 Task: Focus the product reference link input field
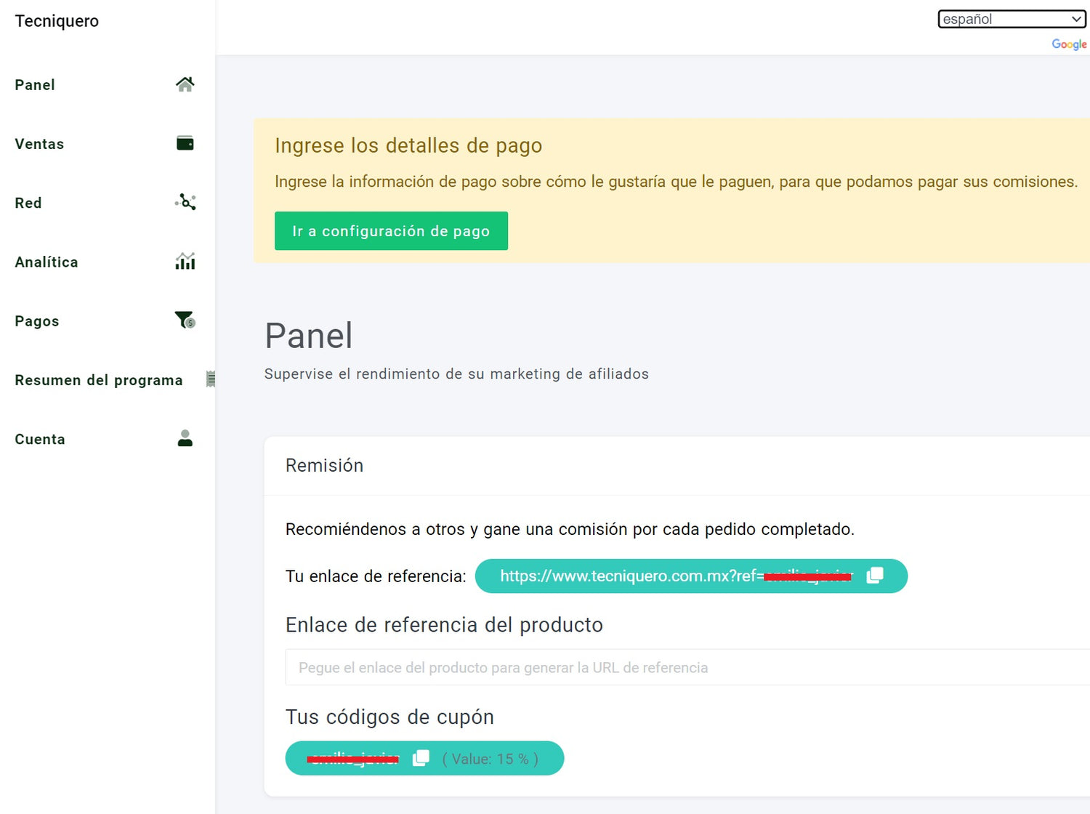[x=683, y=667]
